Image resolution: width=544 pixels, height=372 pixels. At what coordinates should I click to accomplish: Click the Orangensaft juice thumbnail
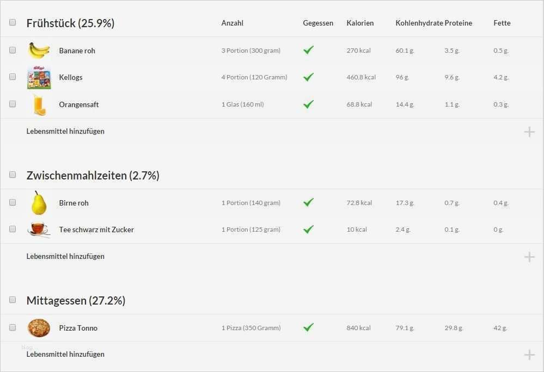39,104
